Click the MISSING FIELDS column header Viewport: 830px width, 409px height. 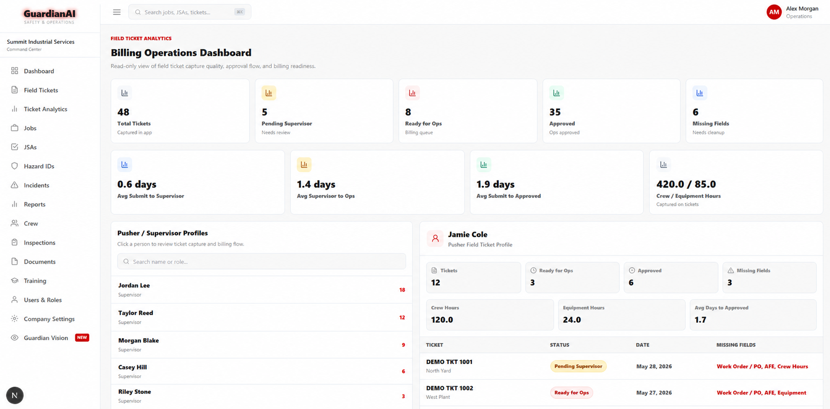[x=736, y=345]
